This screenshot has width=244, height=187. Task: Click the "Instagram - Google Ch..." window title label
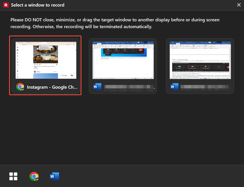(52, 87)
